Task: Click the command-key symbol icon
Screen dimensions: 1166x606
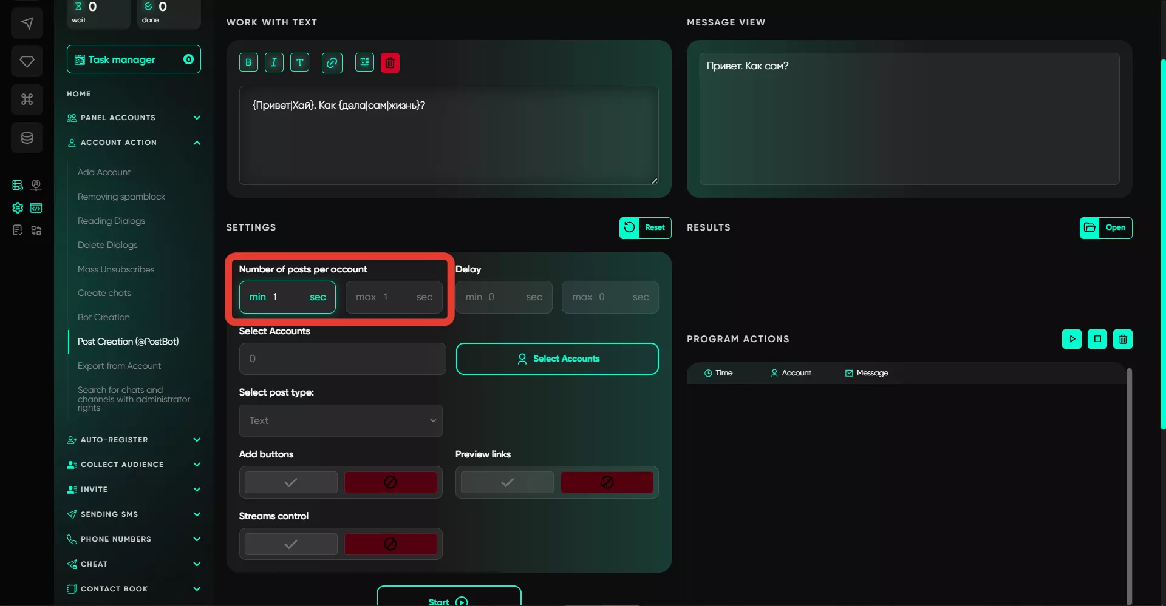Action: click(x=27, y=99)
